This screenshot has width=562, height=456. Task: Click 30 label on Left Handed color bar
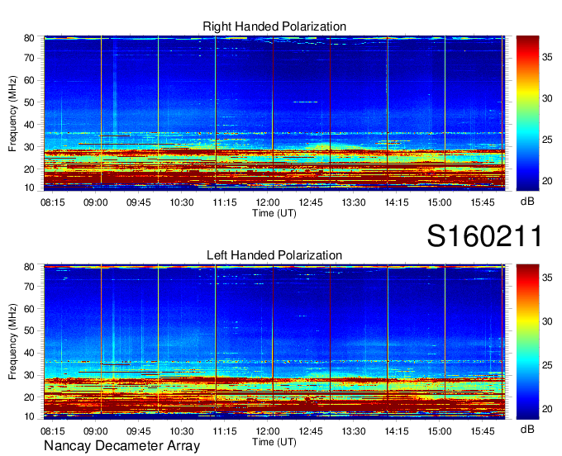pyautogui.click(x=547, y=321)
